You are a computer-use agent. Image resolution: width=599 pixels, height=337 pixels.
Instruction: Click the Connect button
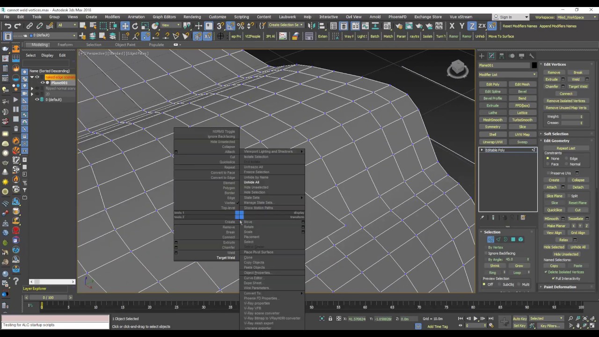566,94
